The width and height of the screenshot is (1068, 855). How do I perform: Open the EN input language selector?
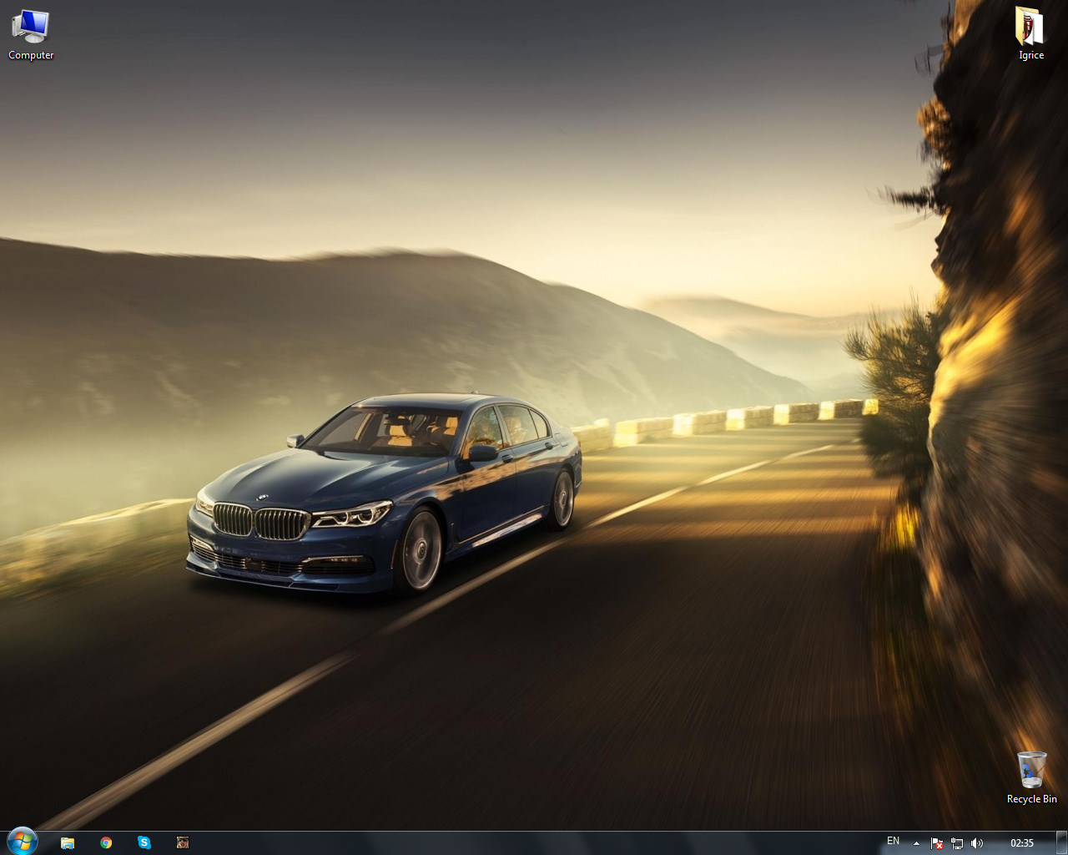(893, 842)
